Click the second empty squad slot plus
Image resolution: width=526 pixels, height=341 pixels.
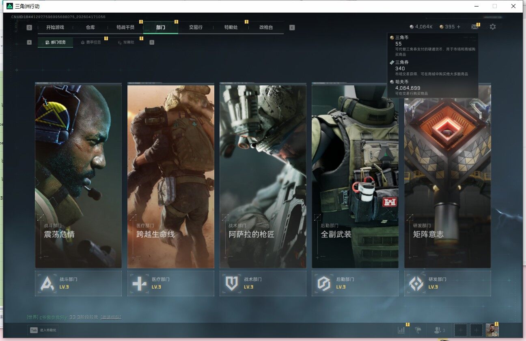point(476,330)
